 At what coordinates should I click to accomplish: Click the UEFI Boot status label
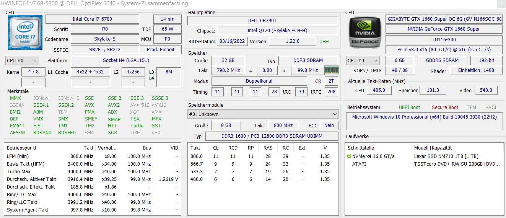[409, 107]
